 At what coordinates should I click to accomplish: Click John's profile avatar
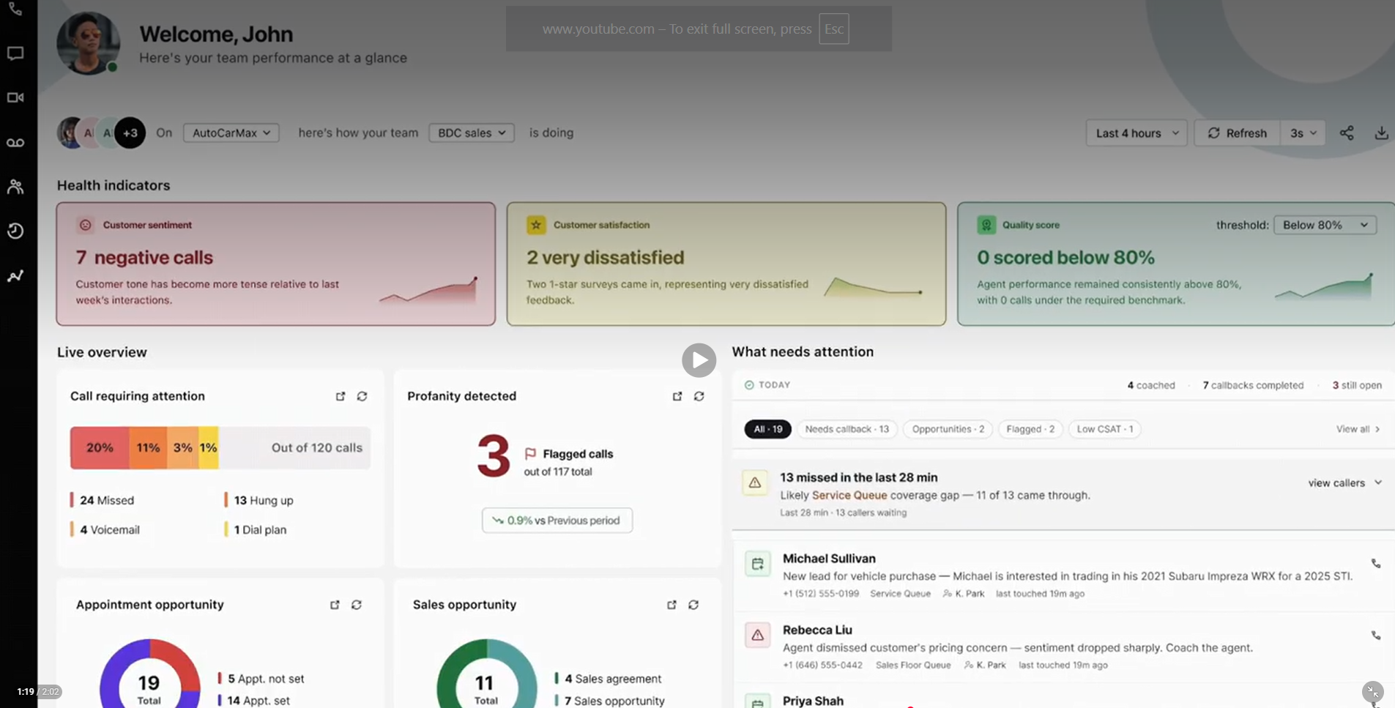pyautogui.click(x=88, y=43)
